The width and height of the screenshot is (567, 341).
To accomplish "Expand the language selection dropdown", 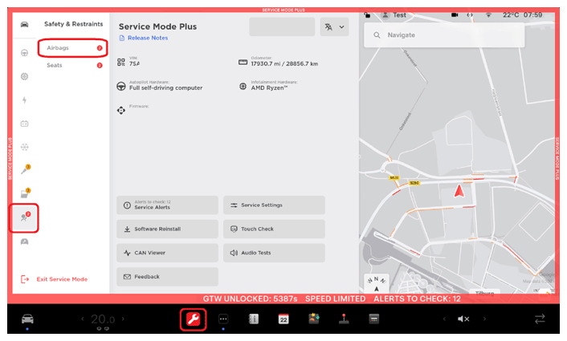I will pos(334,26).
